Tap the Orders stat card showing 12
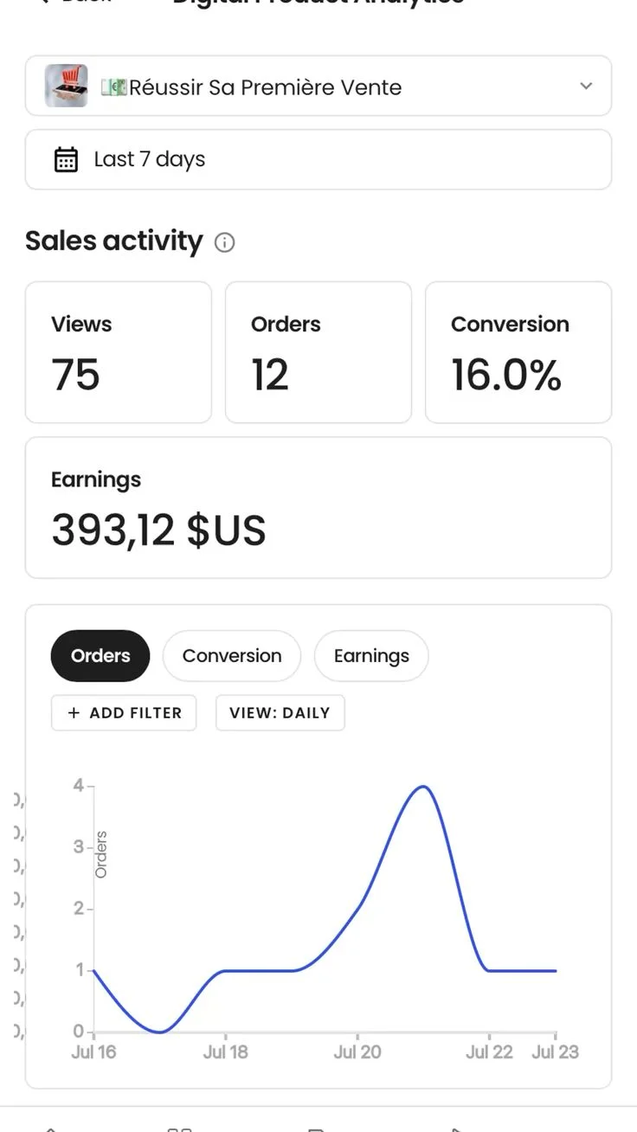 pyautogui.click(x=318, y=352)
